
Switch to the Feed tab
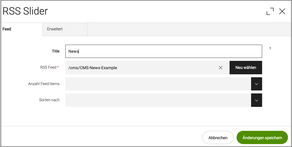tap(7, 29)
